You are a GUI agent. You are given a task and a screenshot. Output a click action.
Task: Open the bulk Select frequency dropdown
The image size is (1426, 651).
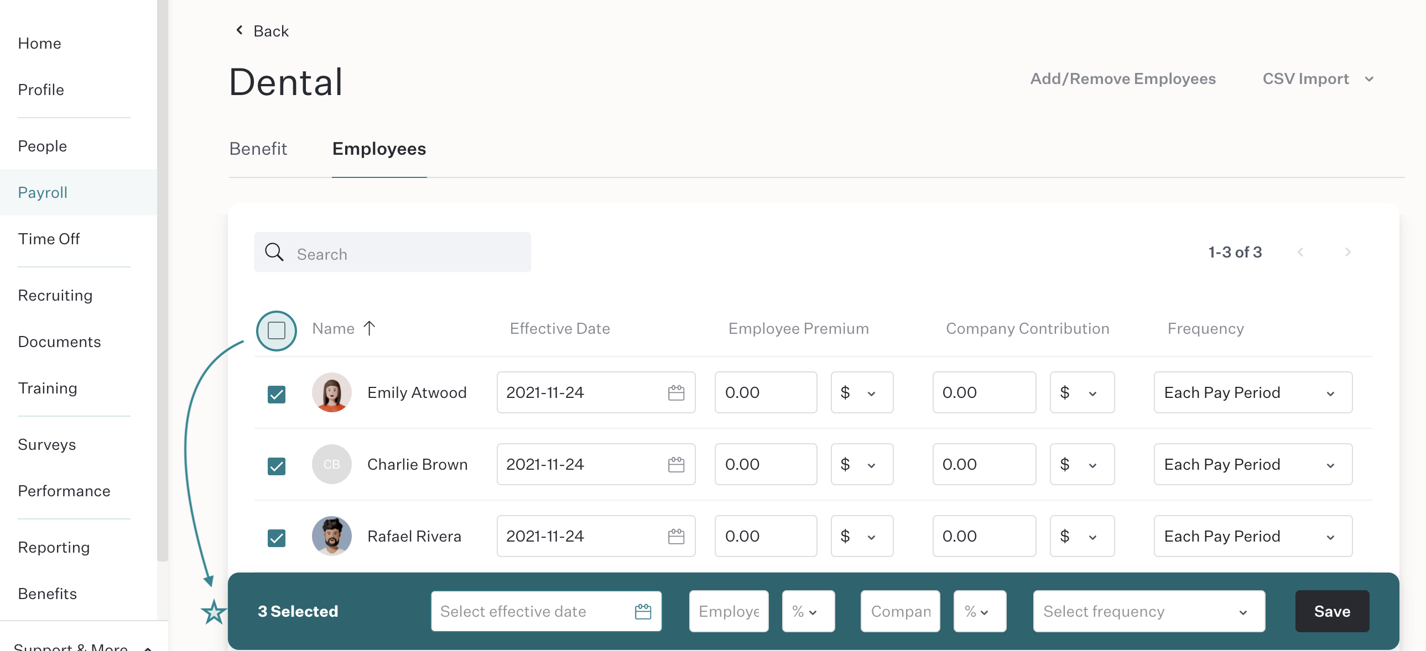tap(1149, 611)
